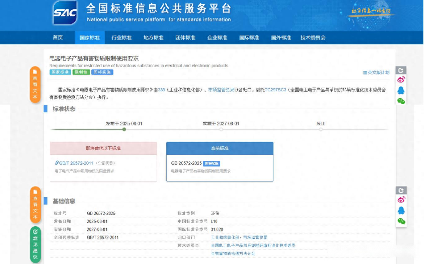424x264 pixels.
Task: Click the 发布于 2025-08-01 timeline dot
Action: [124, 129]
